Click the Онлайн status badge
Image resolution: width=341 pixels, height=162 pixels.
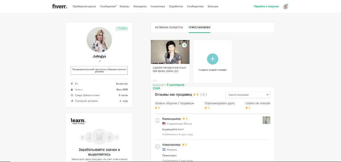[122, 29]
